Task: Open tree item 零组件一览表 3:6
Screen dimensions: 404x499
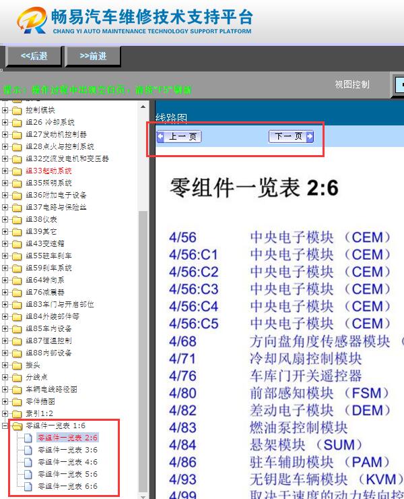Action: [67, 450]
